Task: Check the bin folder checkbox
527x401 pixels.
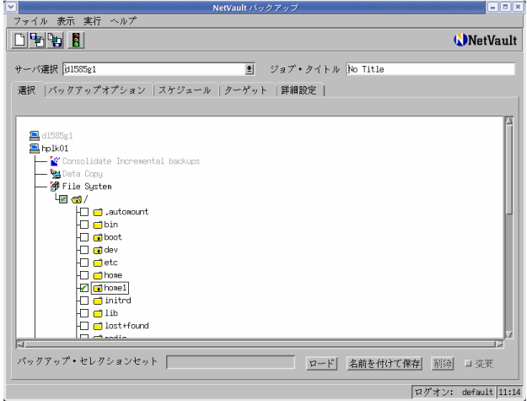Action: point(84,225)
